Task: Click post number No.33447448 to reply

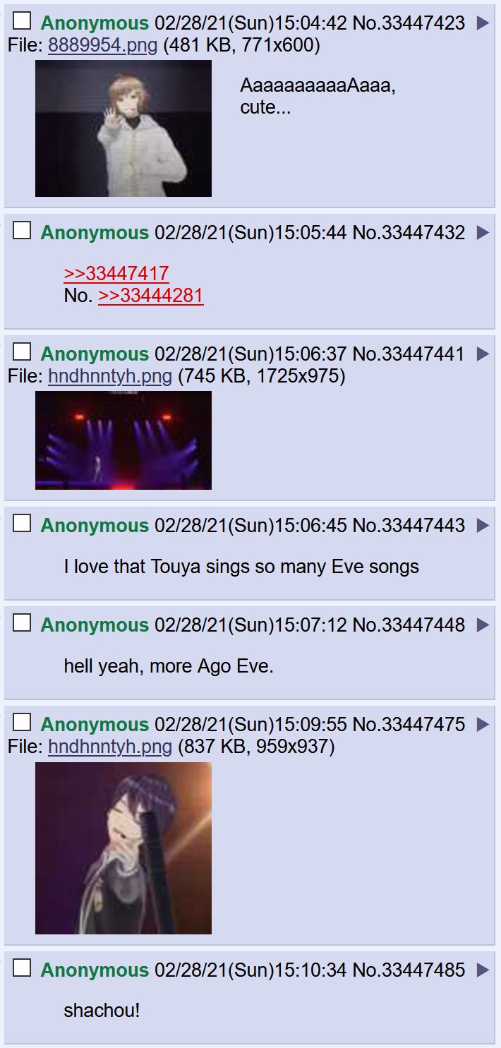Action: click(x=409, y=625)
